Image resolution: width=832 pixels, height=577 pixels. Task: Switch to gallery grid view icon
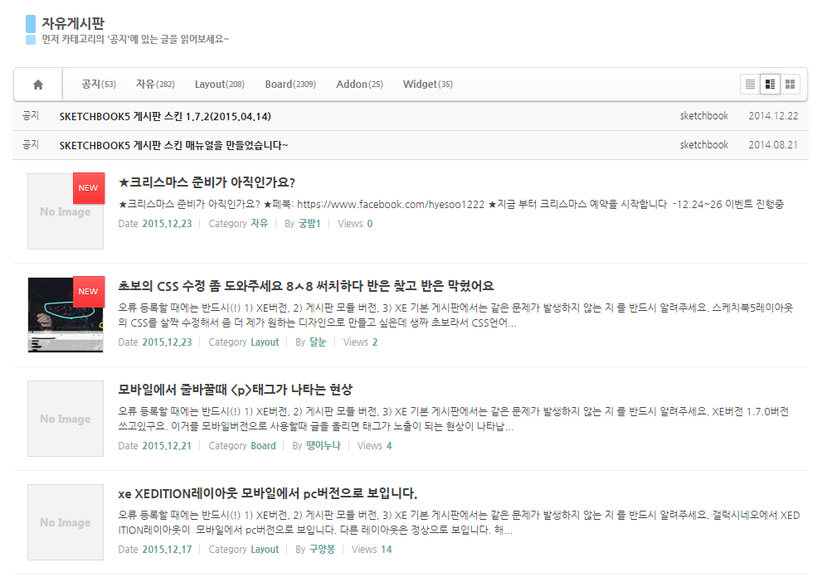point(791,85)
